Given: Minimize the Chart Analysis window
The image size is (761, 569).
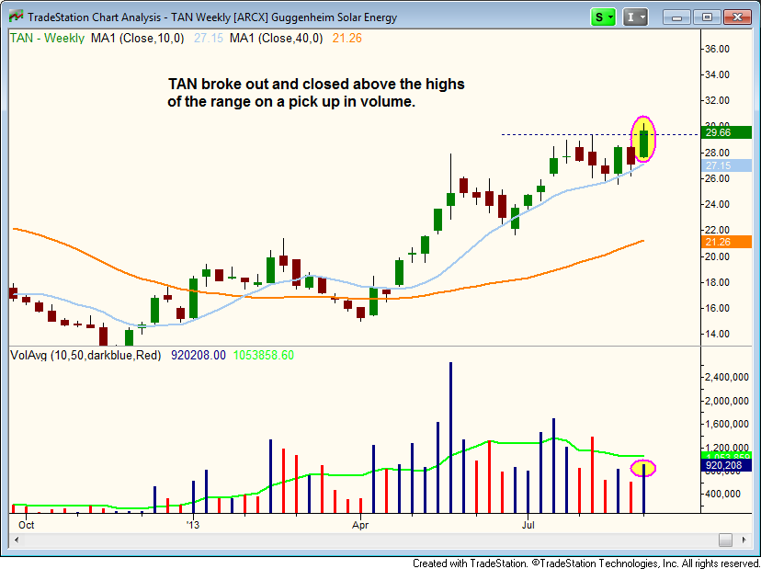Looking at the screenshot, I should 676,17.
